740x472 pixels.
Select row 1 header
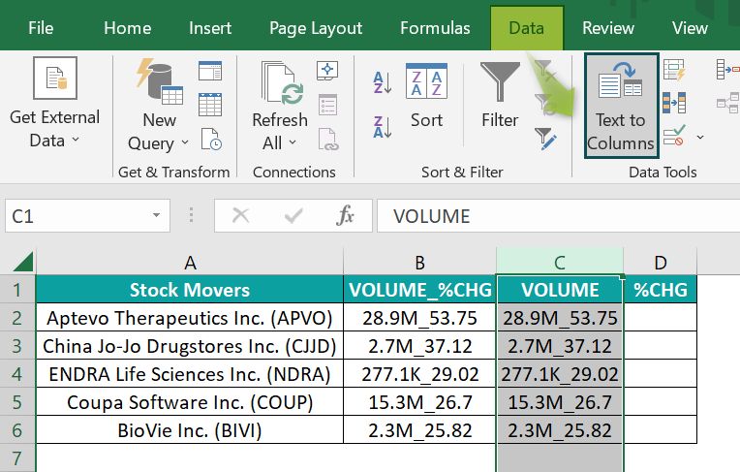(x=17, y=290)
